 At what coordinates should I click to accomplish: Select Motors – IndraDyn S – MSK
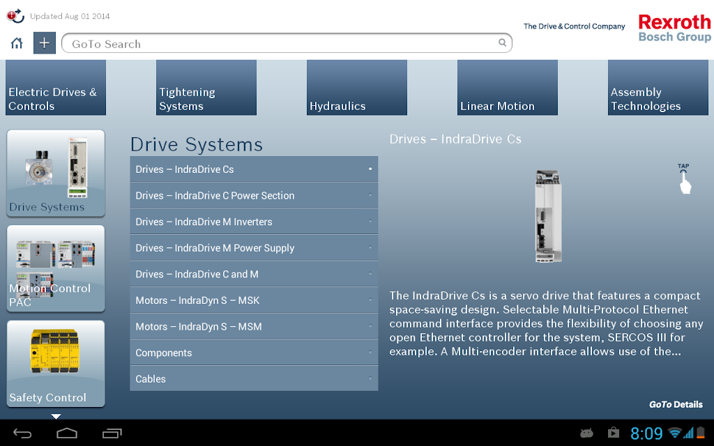pyautogui.click(x=254, y=300)
